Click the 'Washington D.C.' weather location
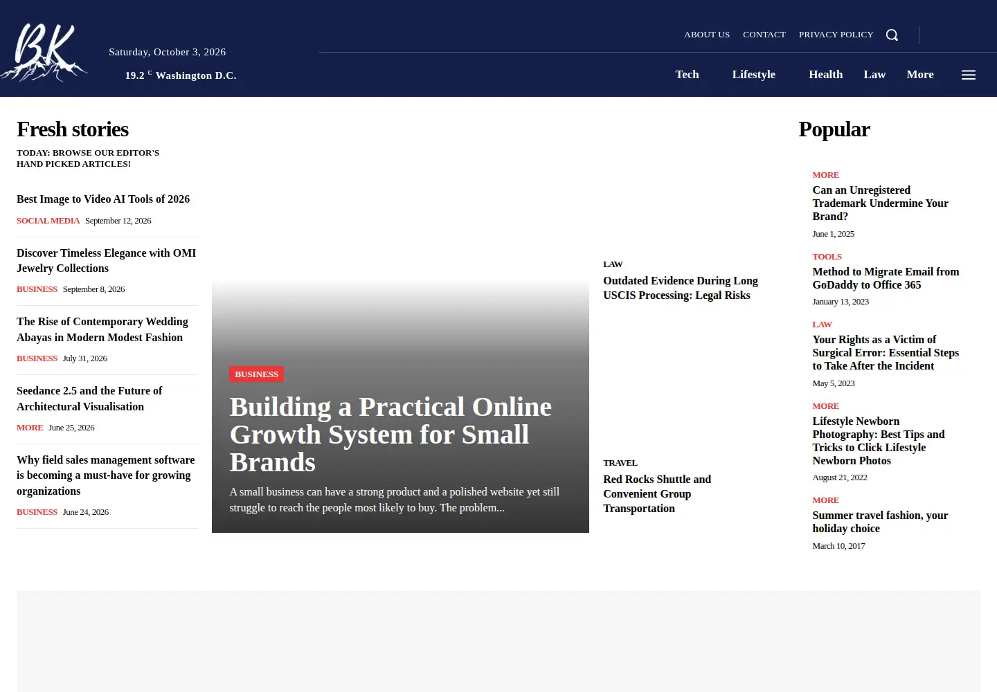The image size is (997, 692). point(196,75)
